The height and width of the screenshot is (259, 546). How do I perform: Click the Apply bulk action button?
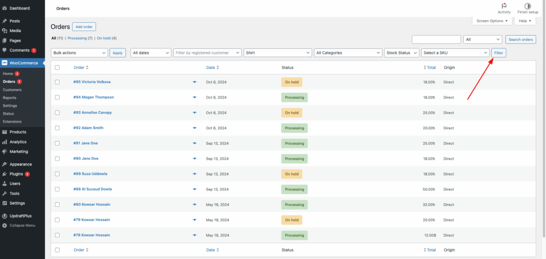(x=118, y=53)
